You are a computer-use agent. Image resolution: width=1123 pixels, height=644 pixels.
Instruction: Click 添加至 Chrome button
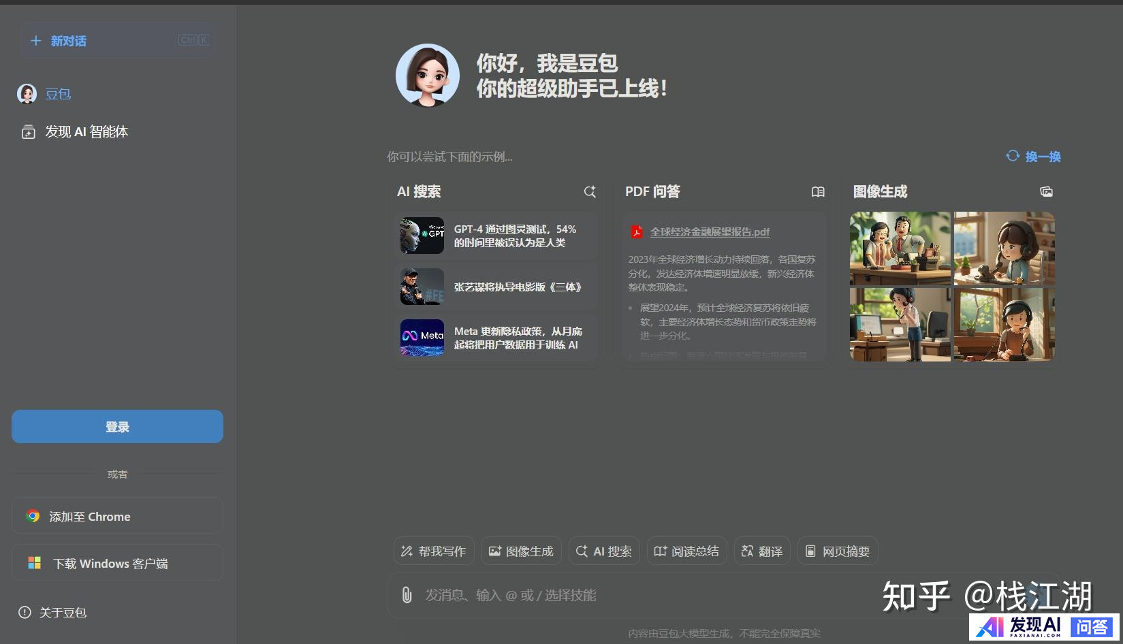coord(117,516)
